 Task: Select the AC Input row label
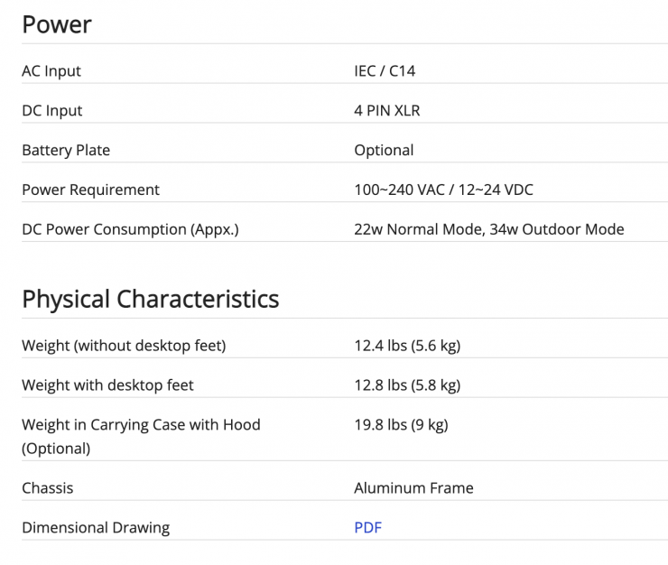click(51, 71)
